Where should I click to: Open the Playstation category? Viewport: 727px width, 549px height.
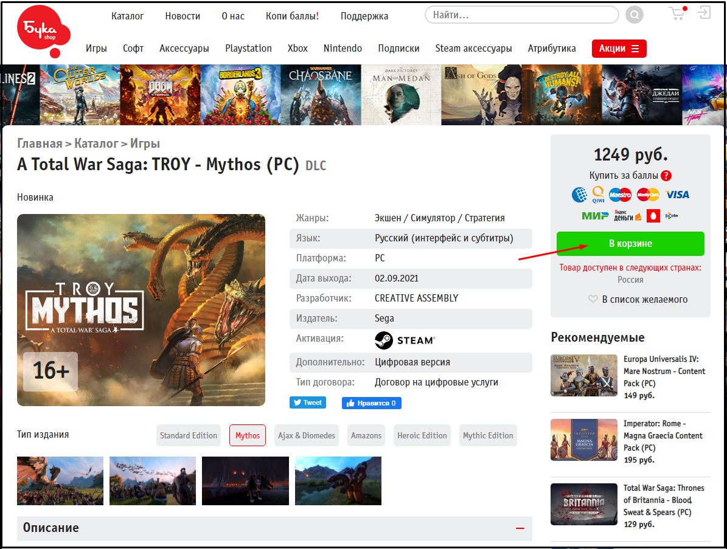point(248,49)
